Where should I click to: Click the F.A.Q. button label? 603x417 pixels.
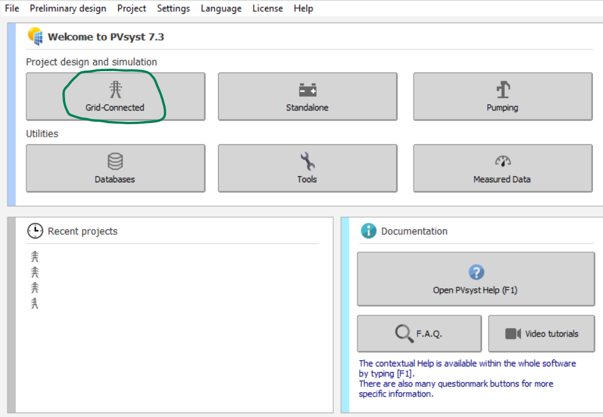pyautogui.click(x=429, y=333)
